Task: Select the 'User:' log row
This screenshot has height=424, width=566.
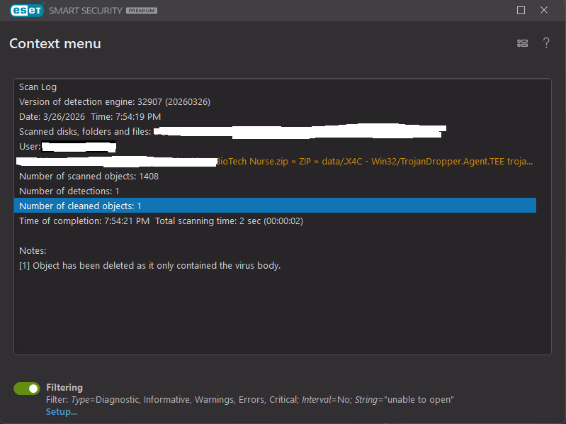Action: coord(275,146)
